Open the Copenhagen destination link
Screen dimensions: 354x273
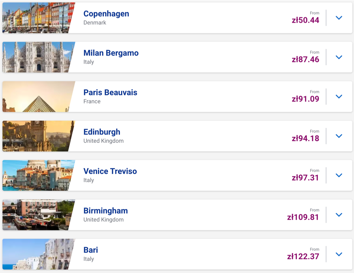(106, 14)
